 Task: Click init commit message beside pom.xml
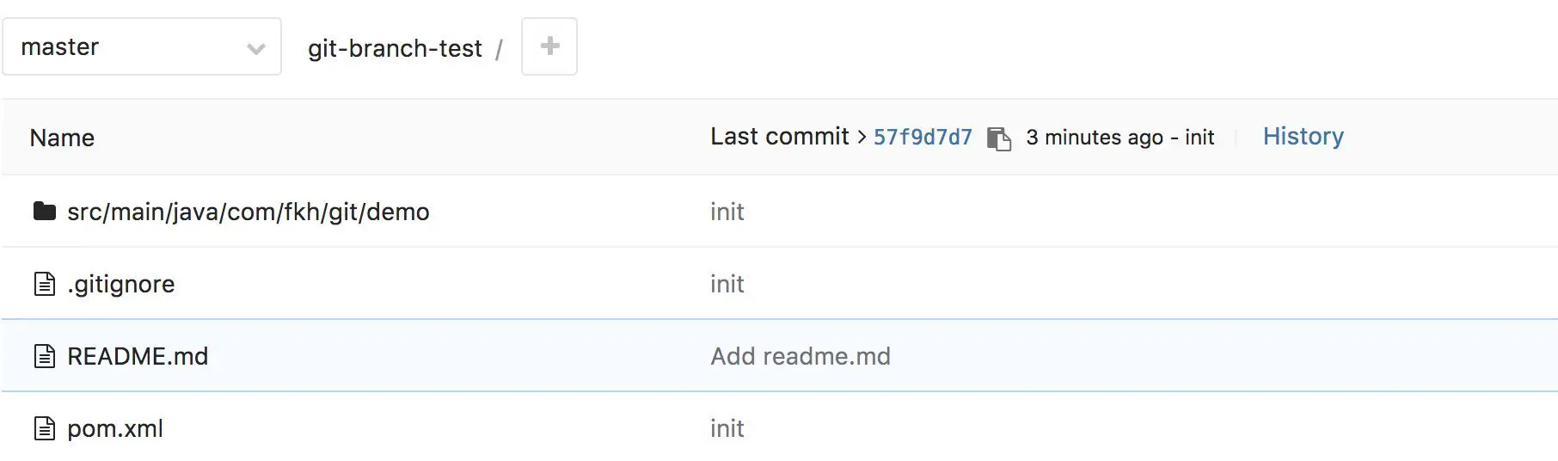[727, 429]
